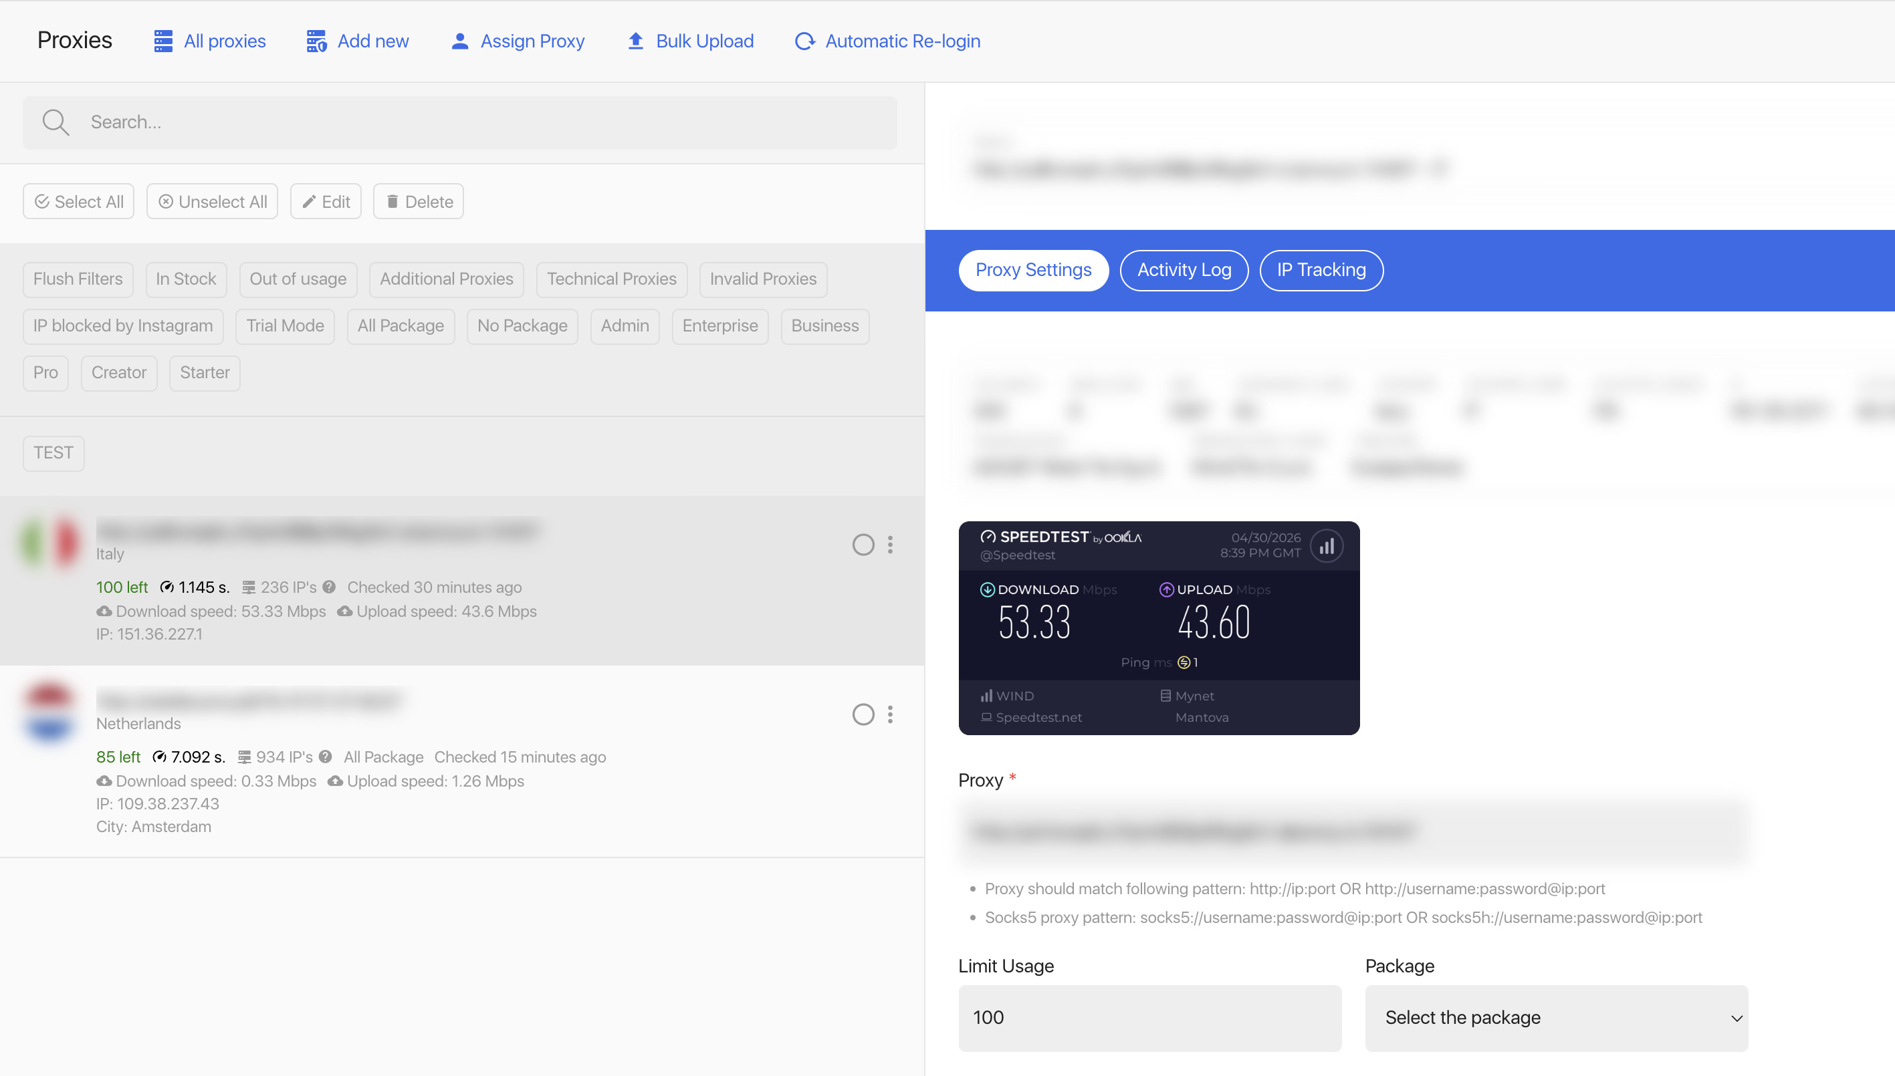Click into the Proxy URL input field
Image resolution: width=1895 pixels, height=1076 pixels.
tap(1353, 831)
